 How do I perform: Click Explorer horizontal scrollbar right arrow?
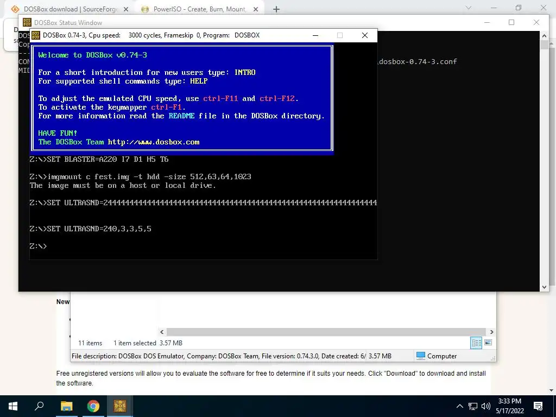(491, 332)
